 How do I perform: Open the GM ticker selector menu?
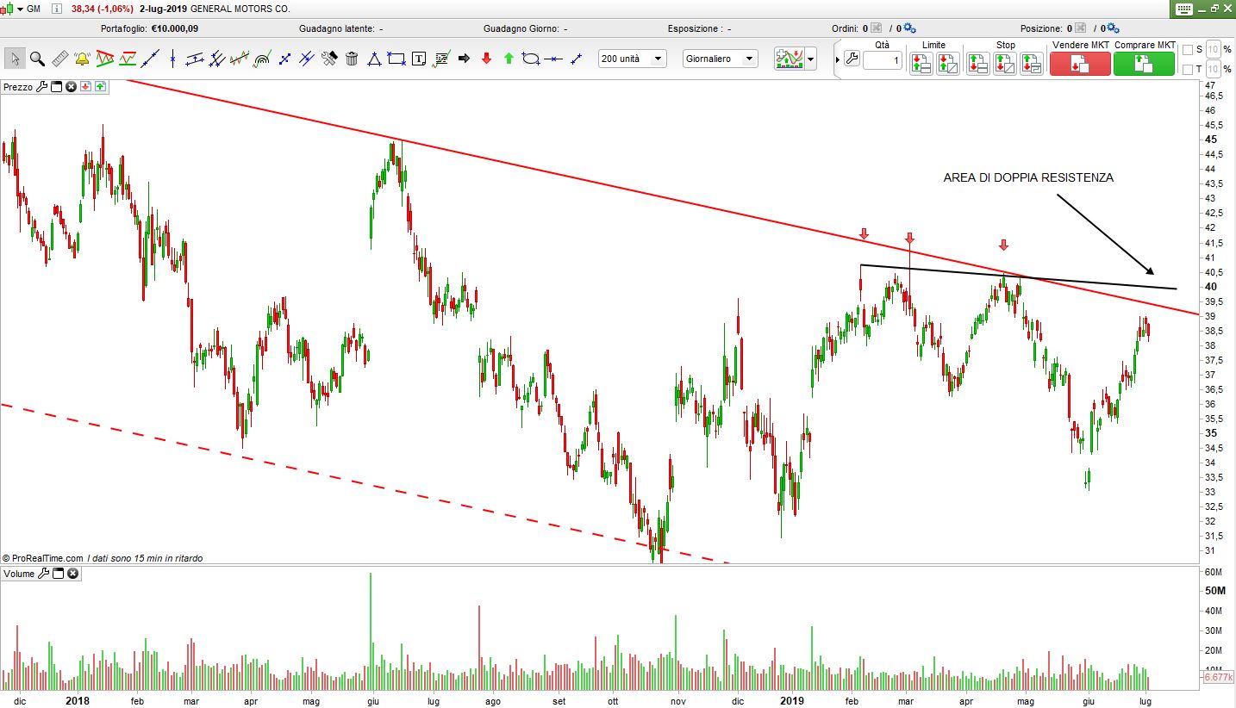(x=21, y=9)
